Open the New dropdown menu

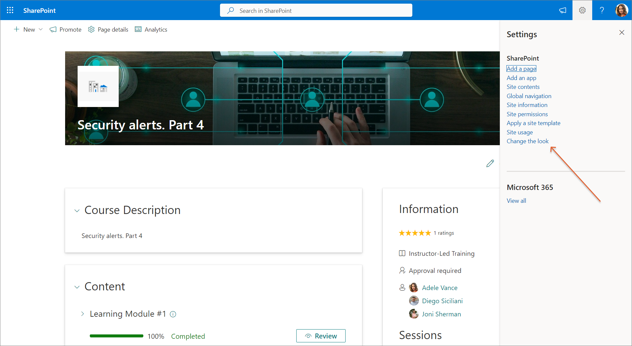(x=28, y=29)
